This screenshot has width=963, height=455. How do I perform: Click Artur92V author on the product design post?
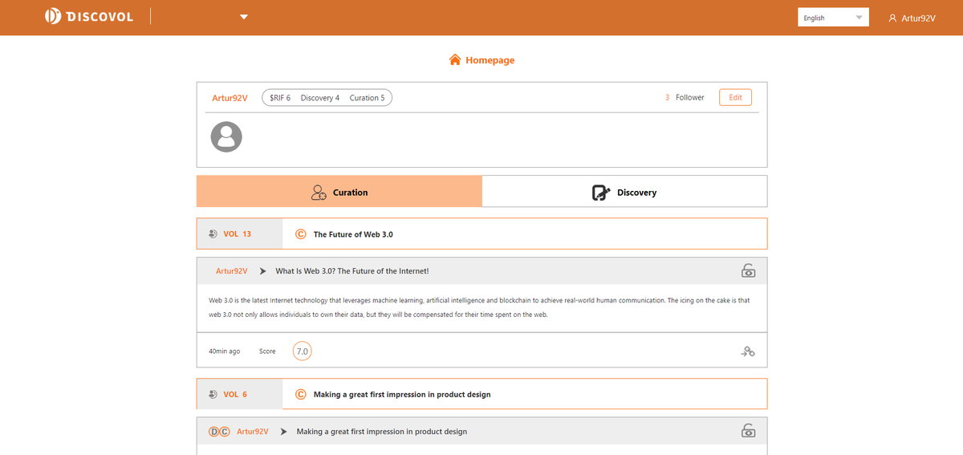click(x=253, y=432)
